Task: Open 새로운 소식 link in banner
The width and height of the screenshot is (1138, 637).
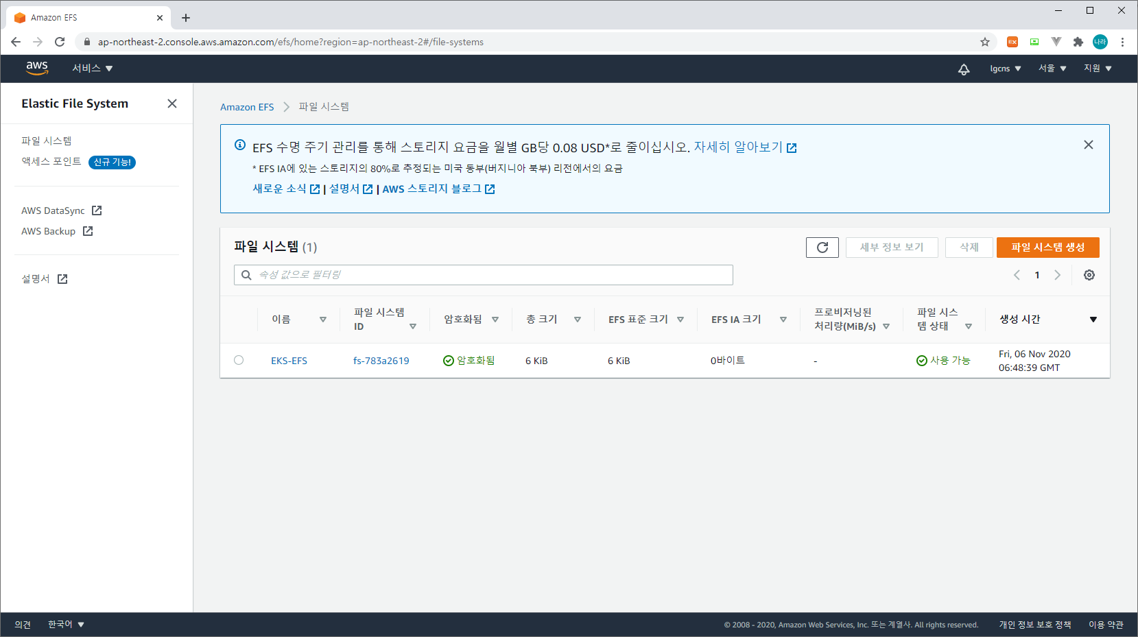Action: pos(286,189)
